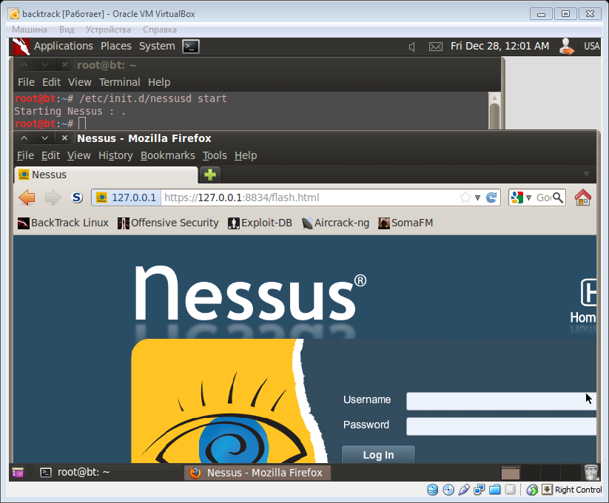609x503 pixels.
Task: Click VirtualBox USB status icon
Action: 464,490
